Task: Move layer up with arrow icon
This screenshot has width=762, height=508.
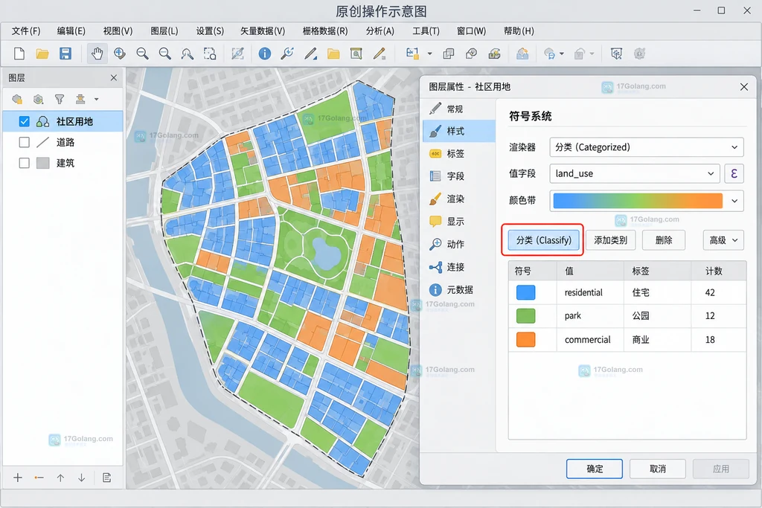Action: point(60,478)
